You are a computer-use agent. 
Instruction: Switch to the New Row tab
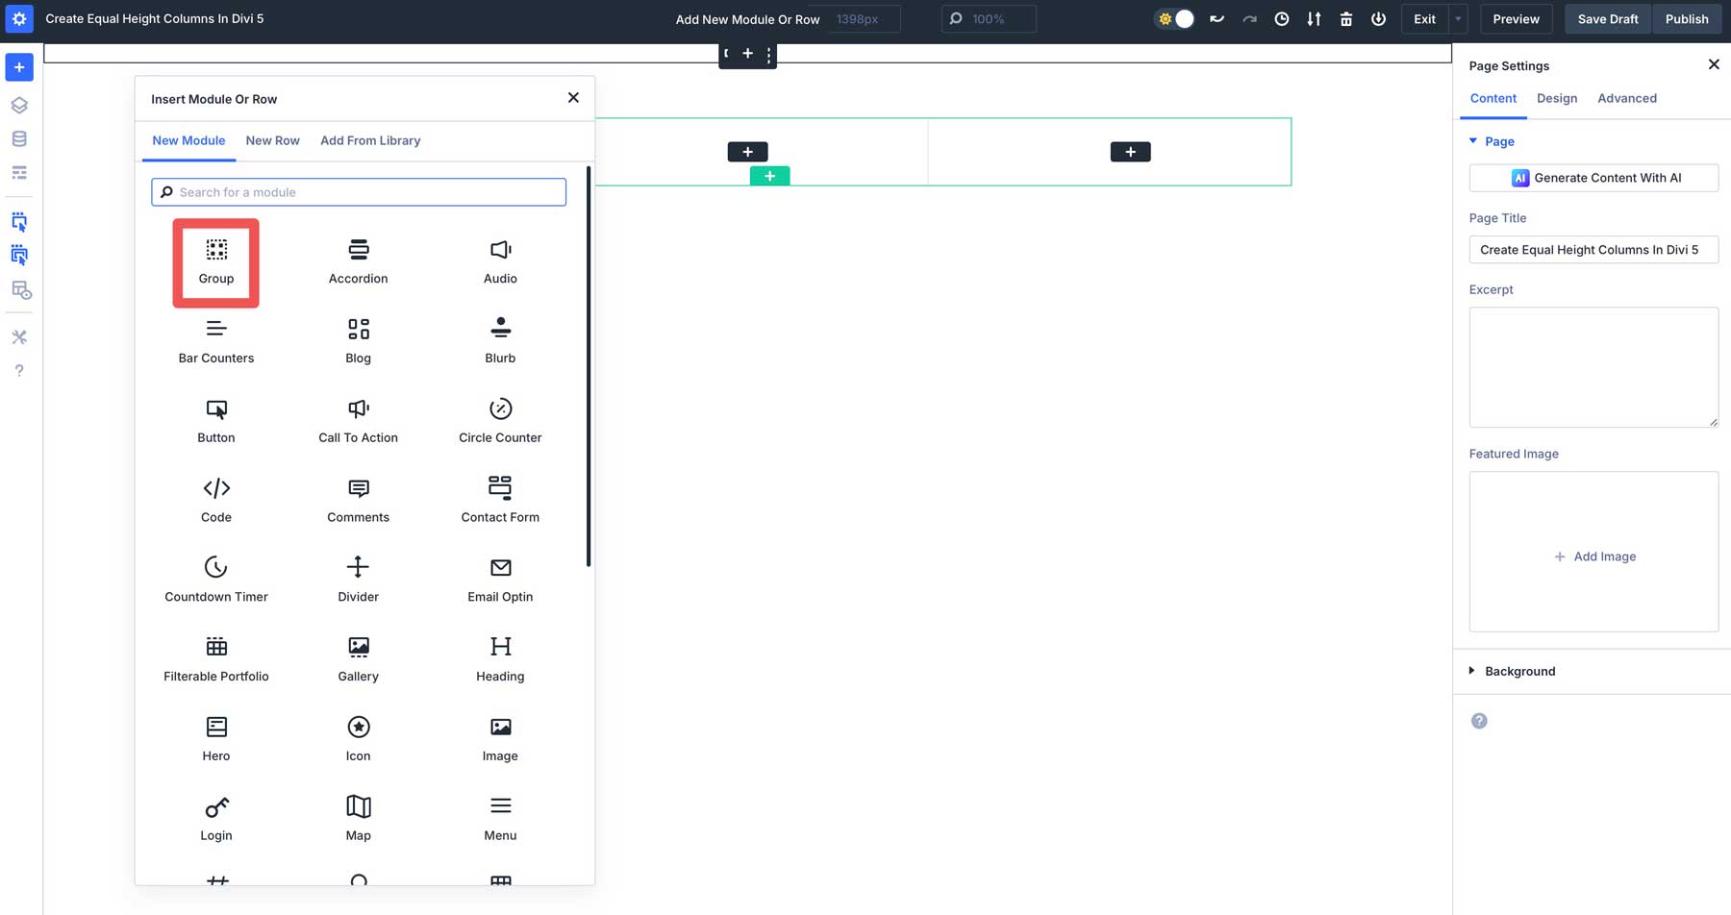272,140
